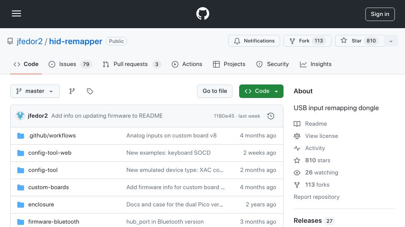405x227 pixels.
Task: Open the .github/workflows folder
Action: (52, 136)
